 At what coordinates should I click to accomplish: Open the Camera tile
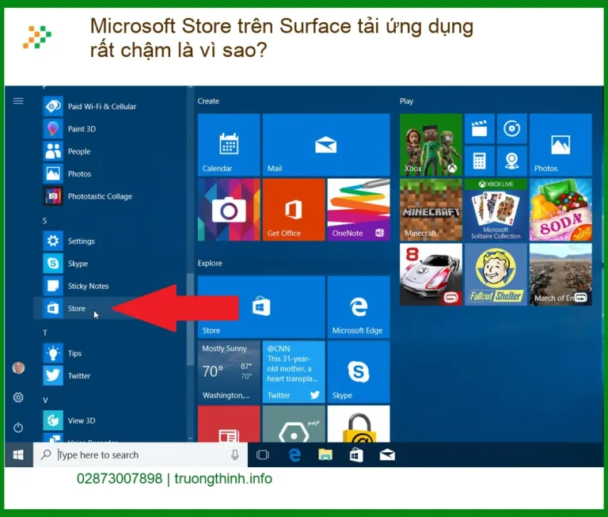229,210
